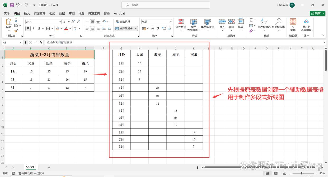Open the font name 宋体 dropdown
This screenshot has width=328, height=177.
pos(60,22)
